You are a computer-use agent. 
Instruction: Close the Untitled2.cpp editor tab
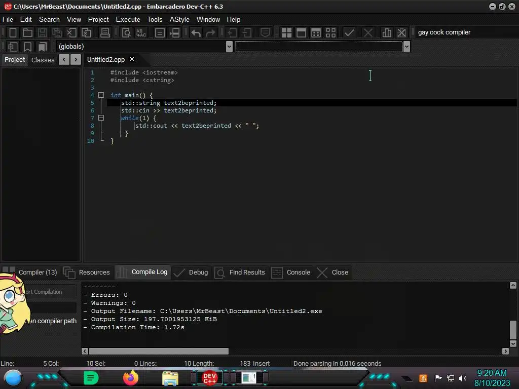tap(132, 59)
